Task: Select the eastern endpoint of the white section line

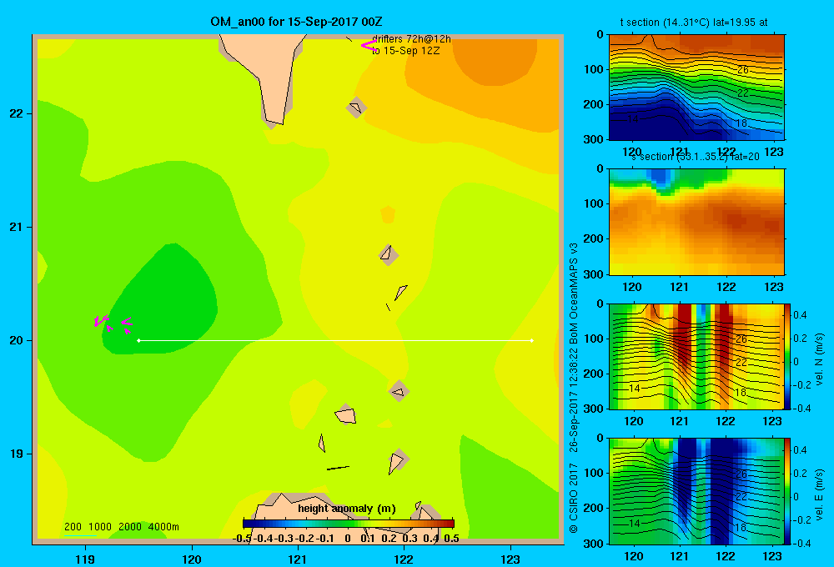Action: [532, 340]
